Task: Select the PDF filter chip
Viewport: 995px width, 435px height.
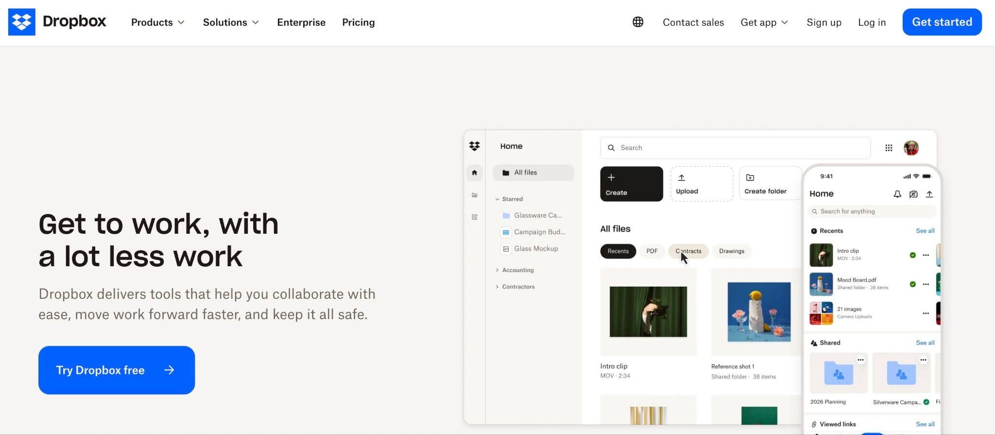Action: click(x=652, y=251)
